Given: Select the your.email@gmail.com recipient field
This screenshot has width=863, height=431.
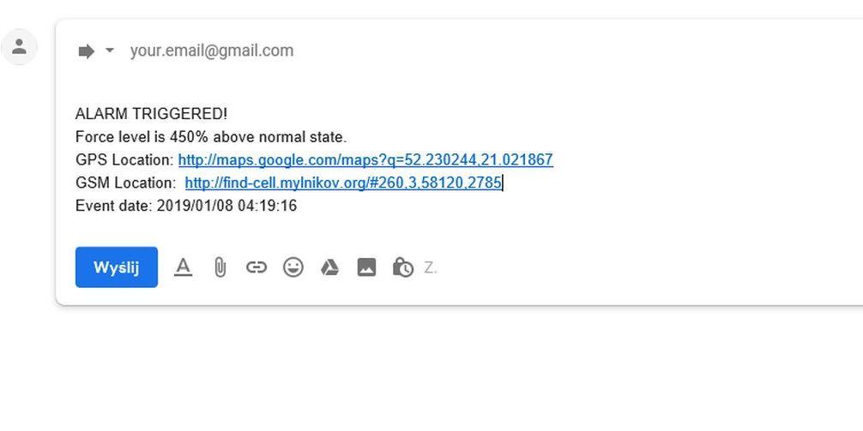Looking at the screenshot, I should click(x=211, y=51).
